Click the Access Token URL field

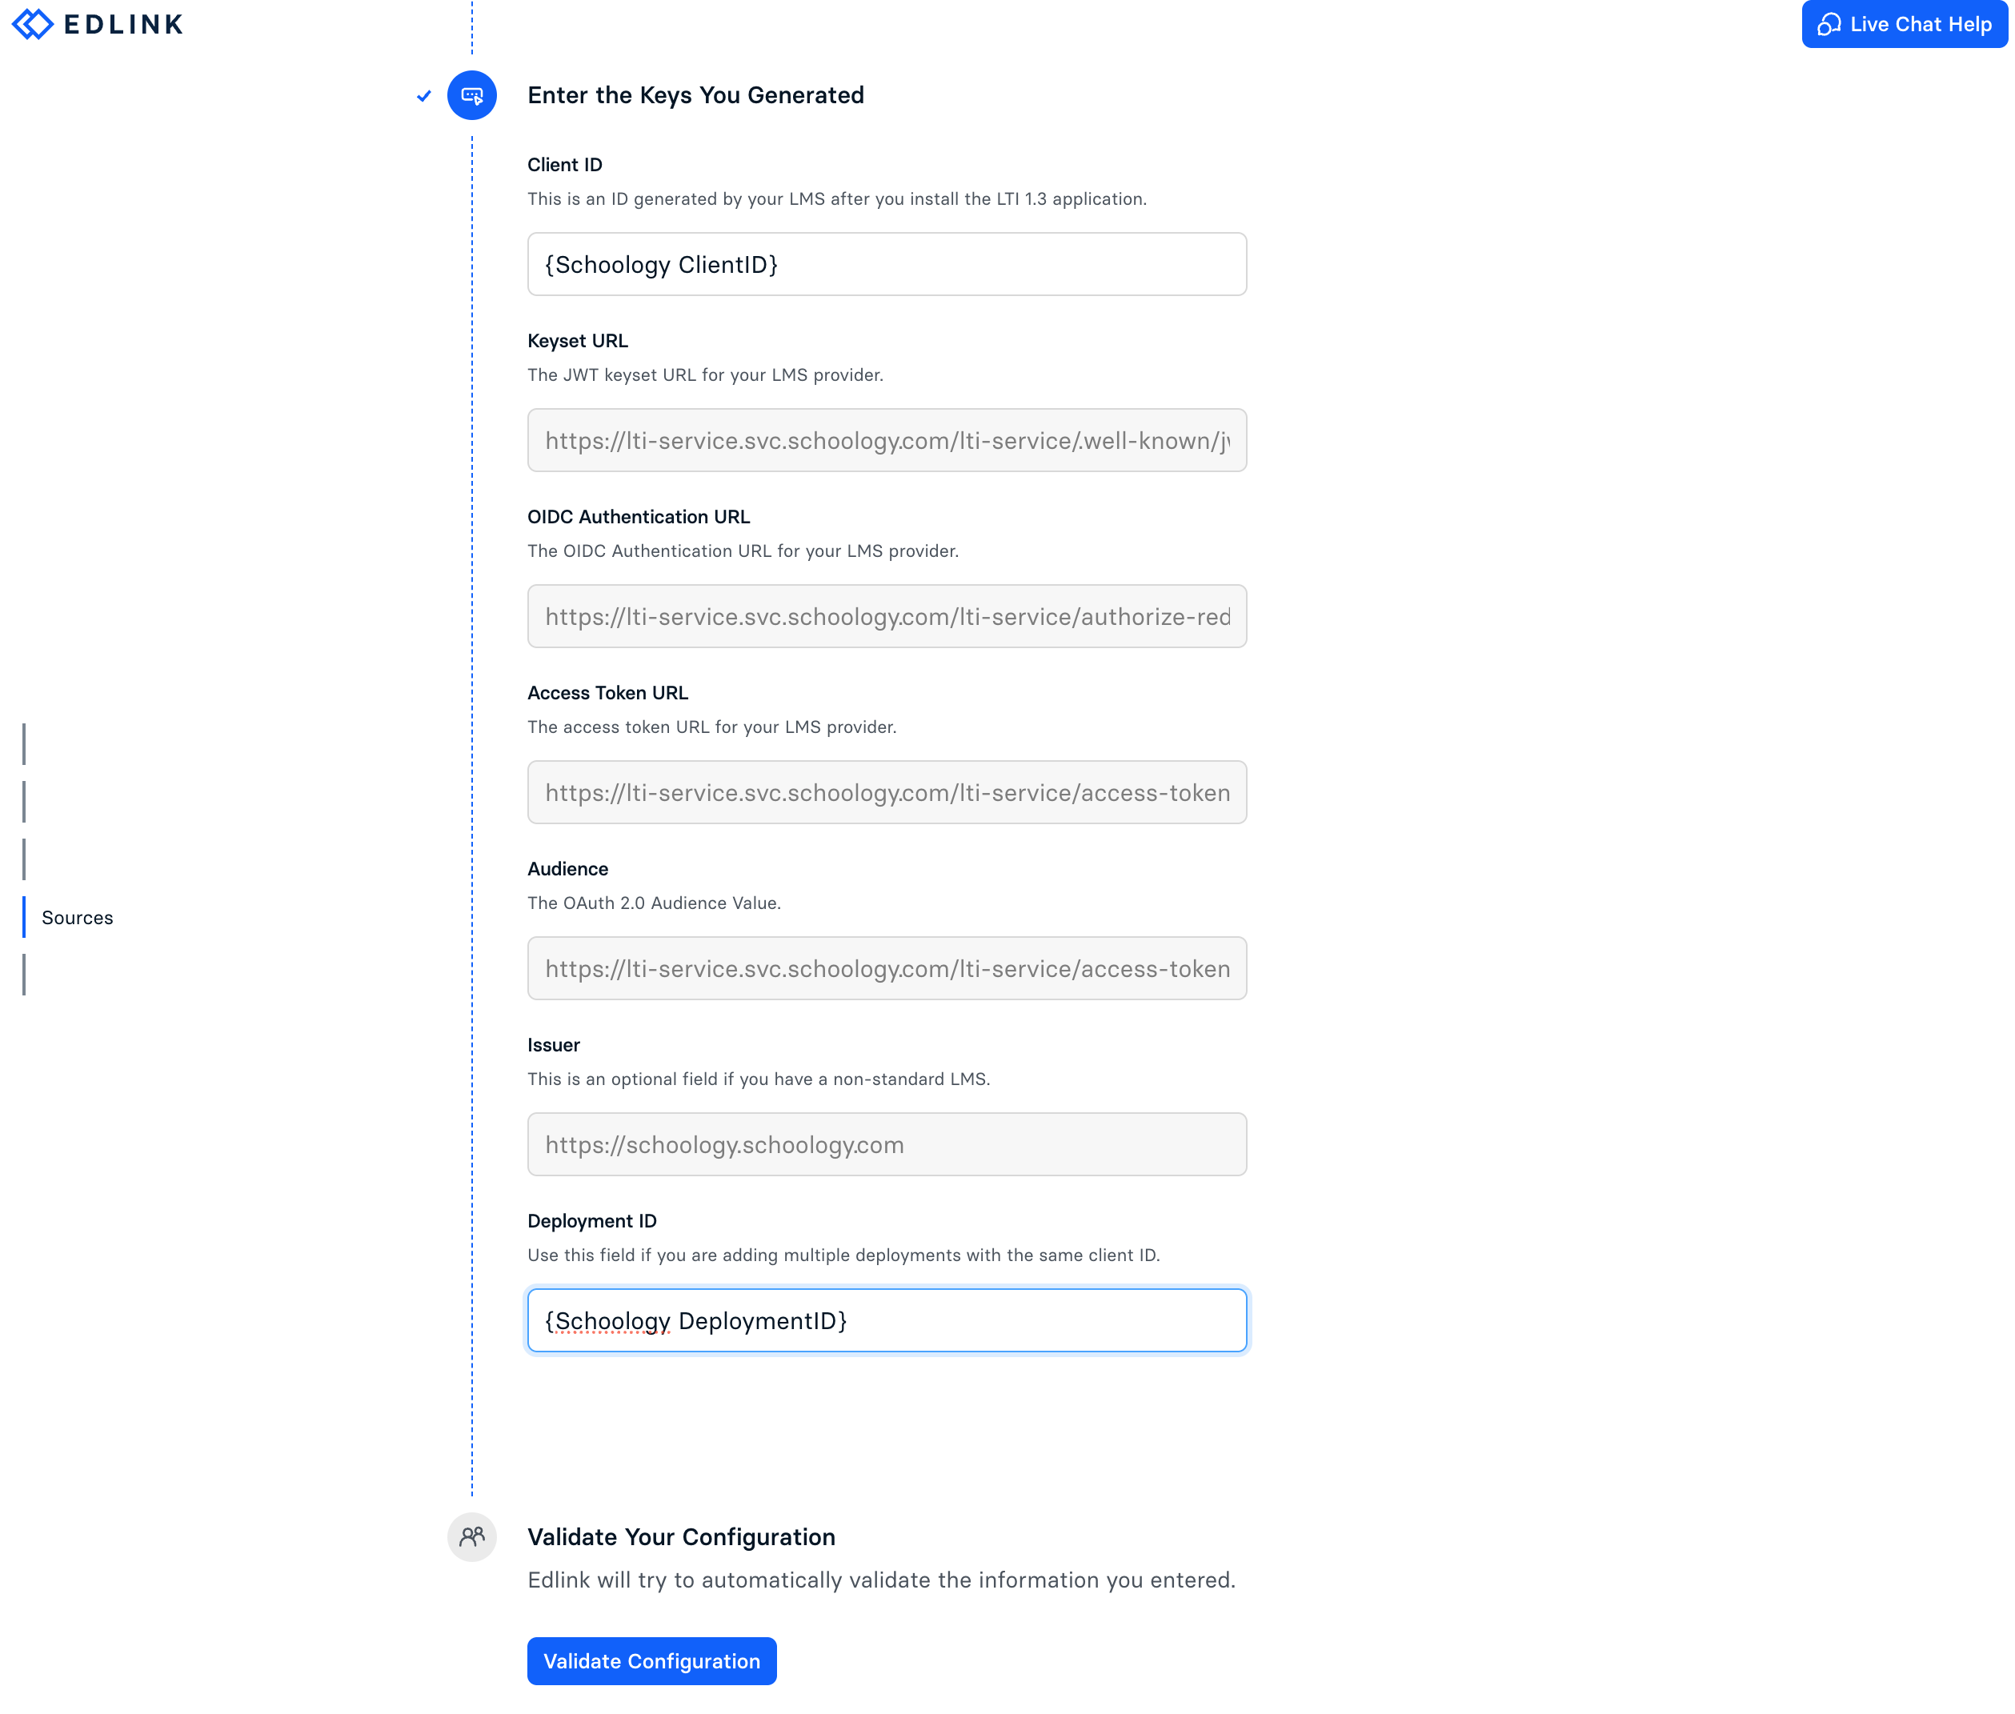(x=886, y=793)
